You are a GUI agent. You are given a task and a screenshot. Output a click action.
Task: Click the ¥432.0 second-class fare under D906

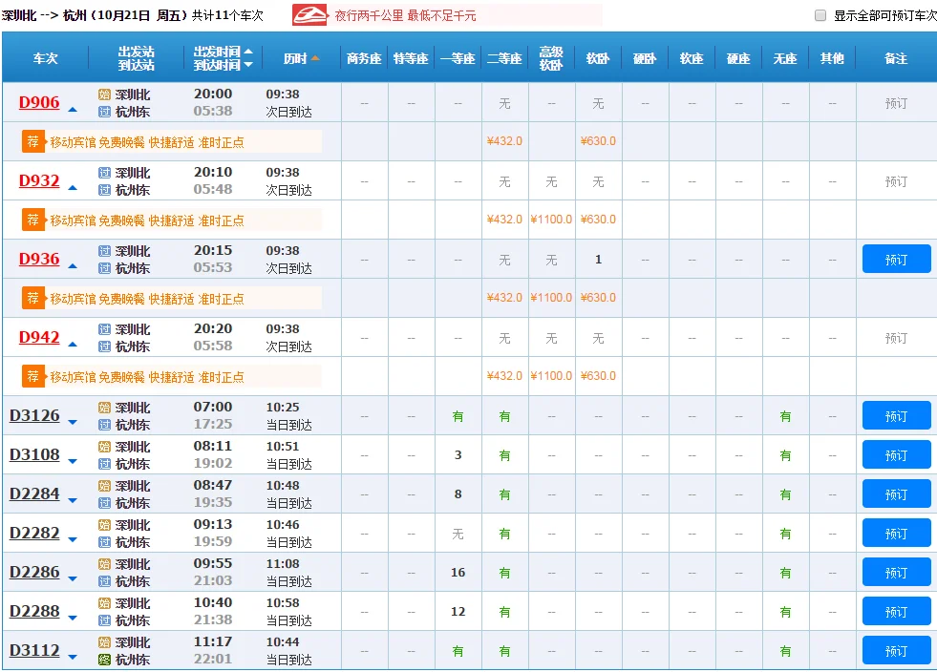(504, 140)
